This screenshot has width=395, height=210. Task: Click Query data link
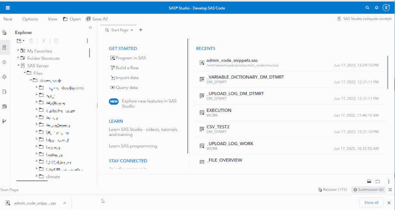[x=124, y=88]
